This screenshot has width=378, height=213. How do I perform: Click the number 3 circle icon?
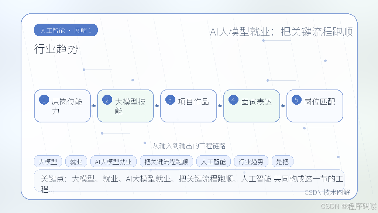click(170, 100)
